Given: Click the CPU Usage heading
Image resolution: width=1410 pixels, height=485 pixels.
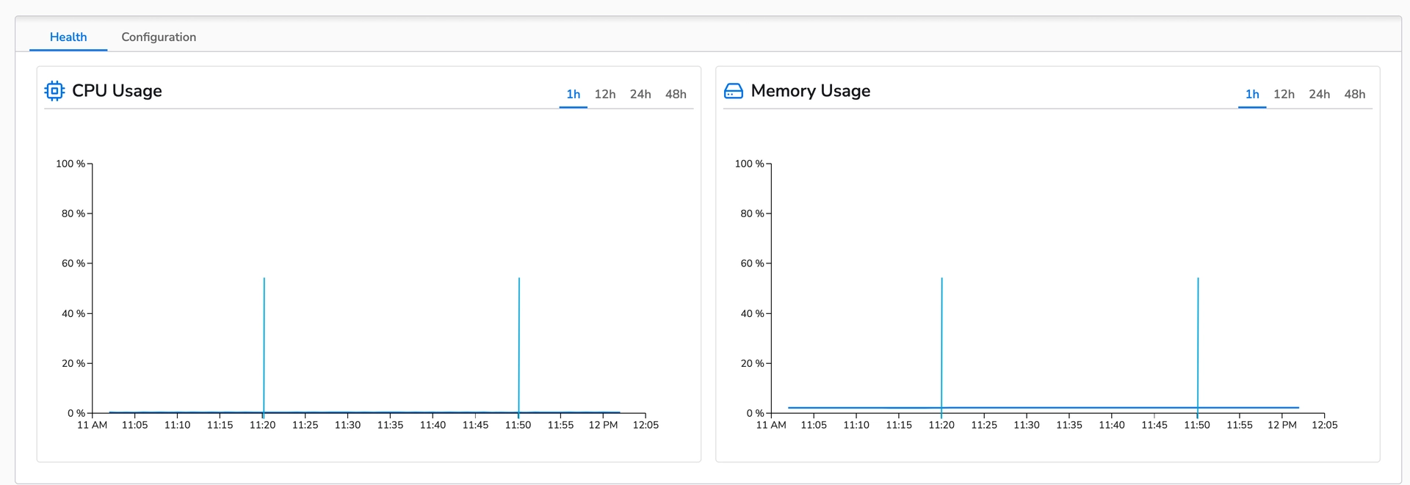Looking at the screenshot, I should (x=117, y=91).
